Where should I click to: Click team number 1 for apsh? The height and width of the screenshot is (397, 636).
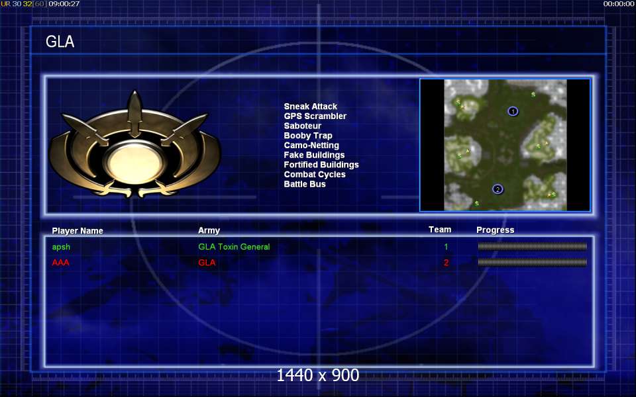coord(446,247)
